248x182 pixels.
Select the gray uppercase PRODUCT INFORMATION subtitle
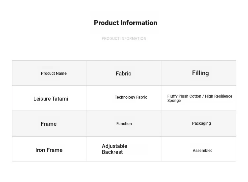124,38
